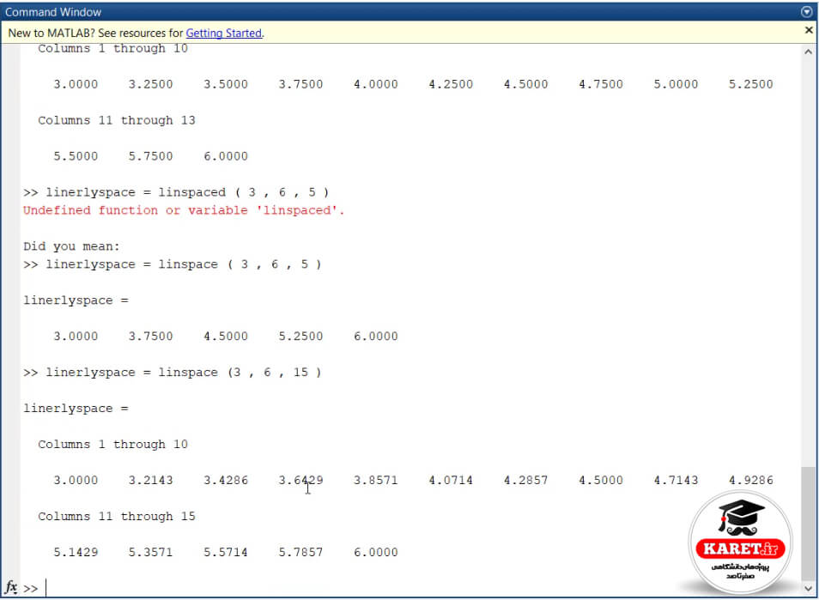Screen dimensions: 819x600
Task: Open the Getting Started link
Action: 223,33
